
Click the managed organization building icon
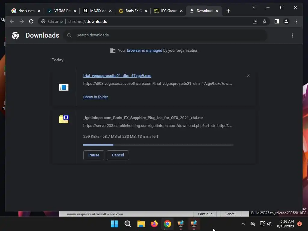pos(113,51)
